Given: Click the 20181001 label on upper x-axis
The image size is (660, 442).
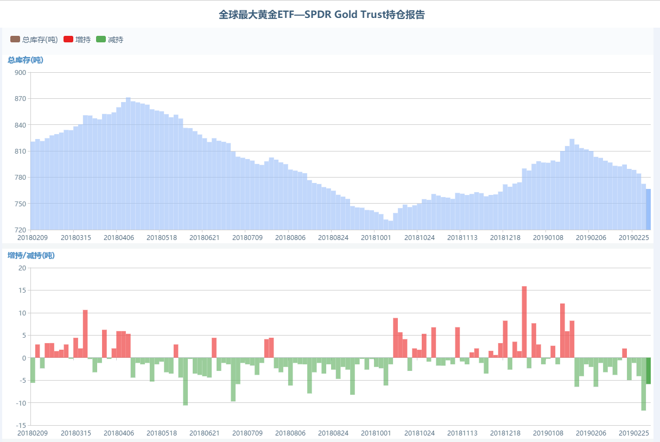Looking at the screenshot, I should click(376, 237).
